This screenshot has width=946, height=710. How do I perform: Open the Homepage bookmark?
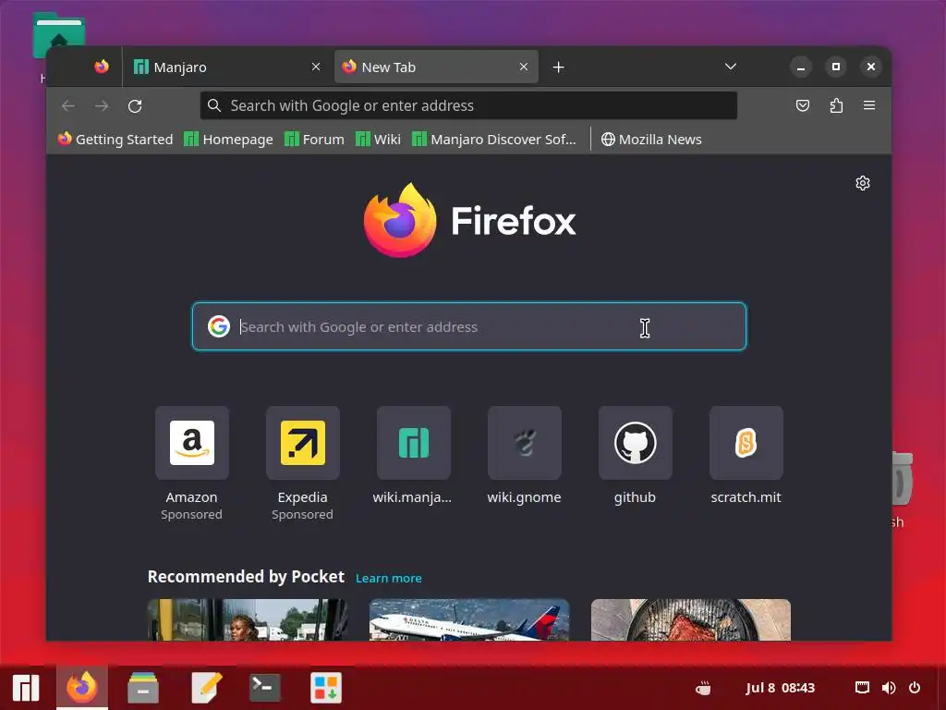229,140
